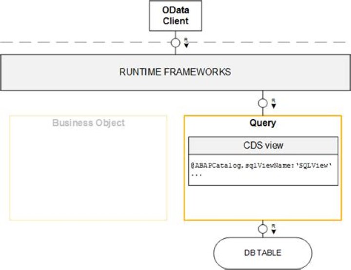Select the R arrow beside the middle connector
Screen dimensions: 351x270
(273, 103)
